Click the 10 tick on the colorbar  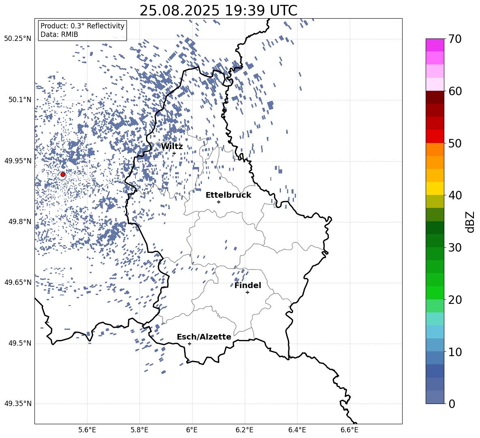[455, 352]
